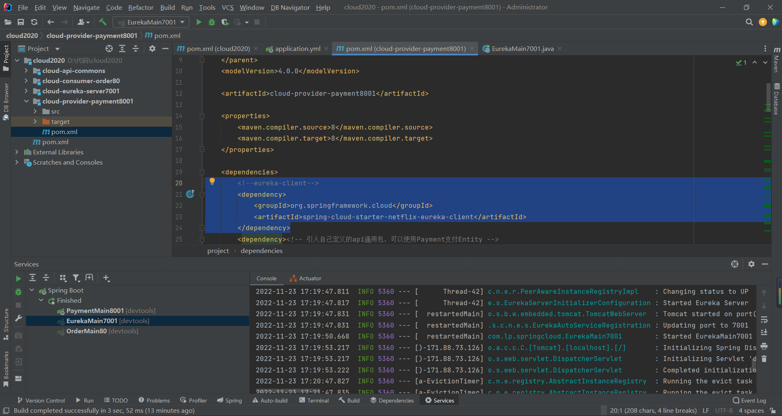Expand all in Project panel toolbar
This screenshot has width=782, height=416.
click(122, 48)
